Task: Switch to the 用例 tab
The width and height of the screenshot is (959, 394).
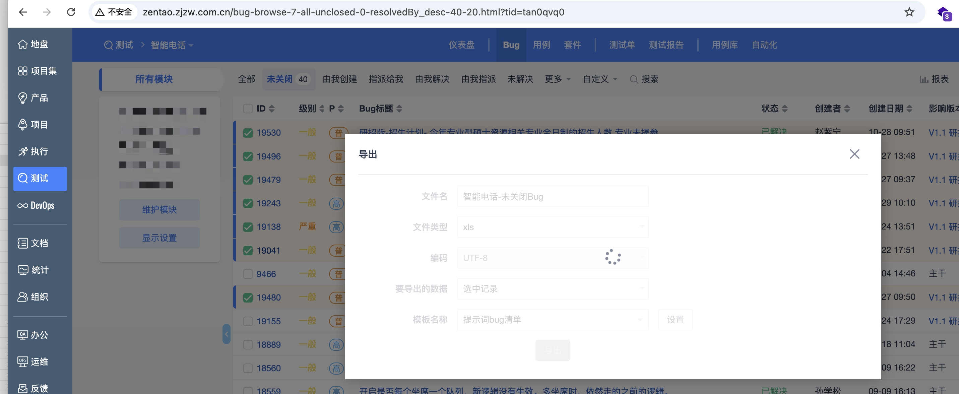Action: tap(541, 45)
